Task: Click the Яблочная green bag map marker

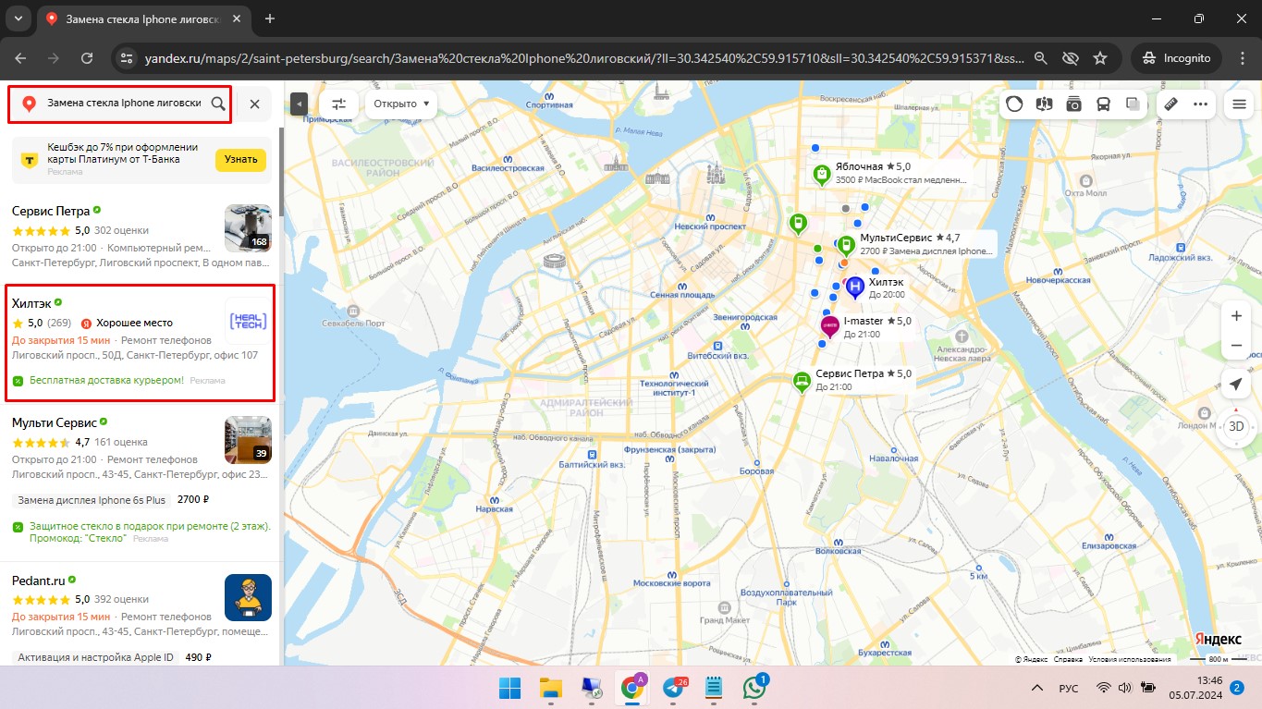Action: pos(821,173)
